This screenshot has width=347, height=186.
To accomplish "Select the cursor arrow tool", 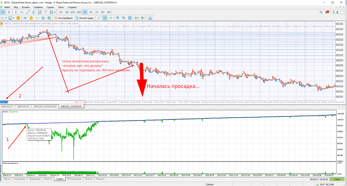I will click(3, 12).
